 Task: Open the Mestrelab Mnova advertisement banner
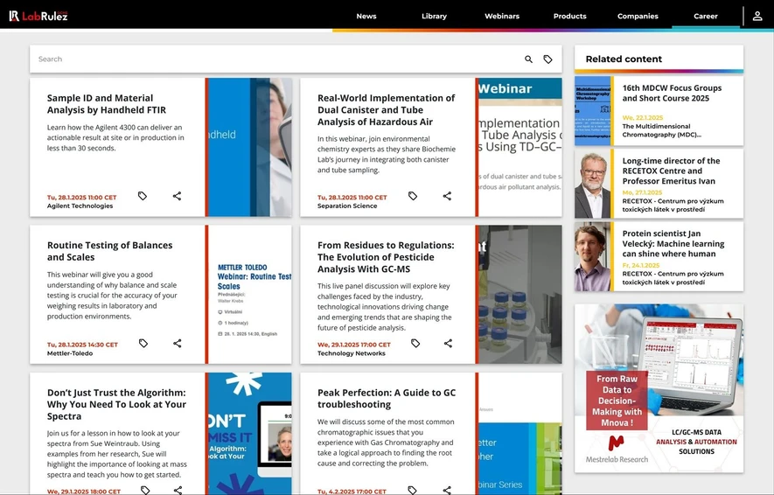[659, 388]
